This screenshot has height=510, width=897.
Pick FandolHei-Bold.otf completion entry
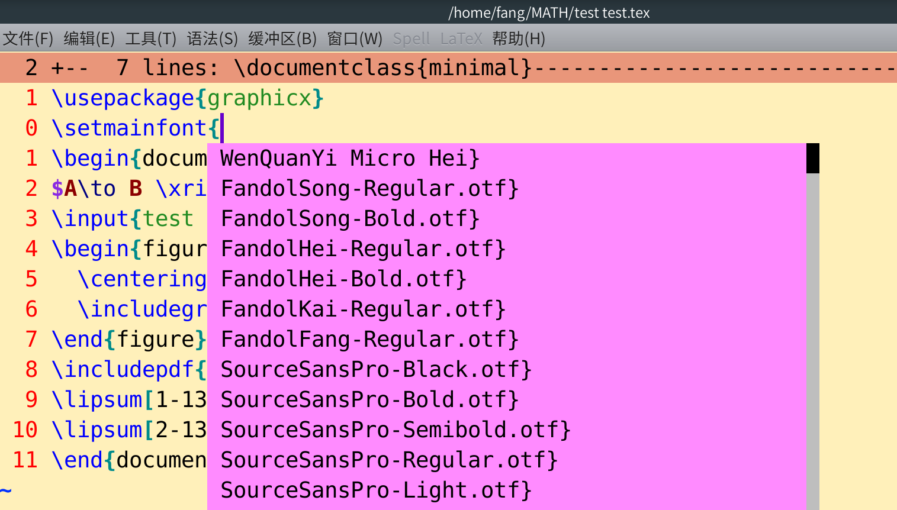pyautogui.click(x=507, y=279)
